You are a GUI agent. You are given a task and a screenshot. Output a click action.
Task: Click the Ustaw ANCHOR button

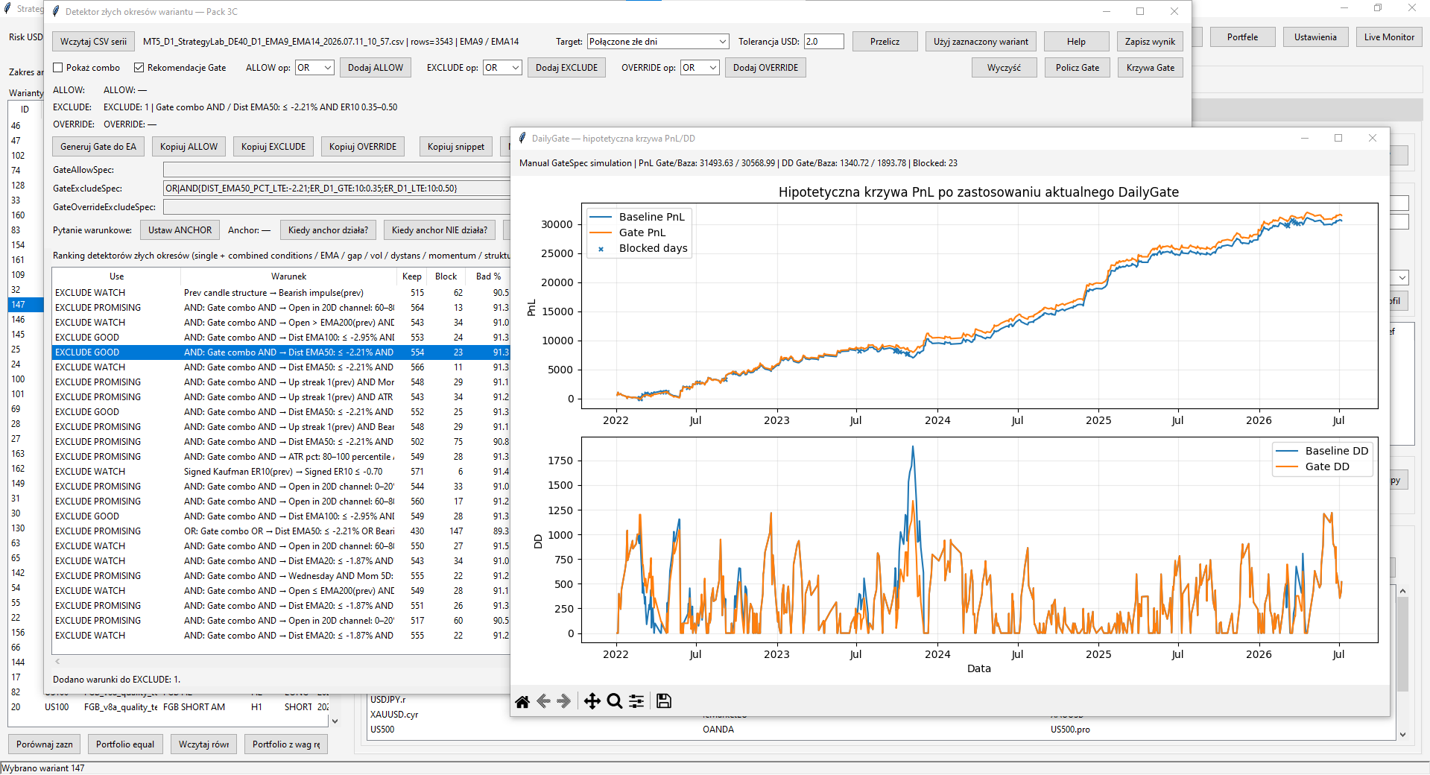point(180,230)
